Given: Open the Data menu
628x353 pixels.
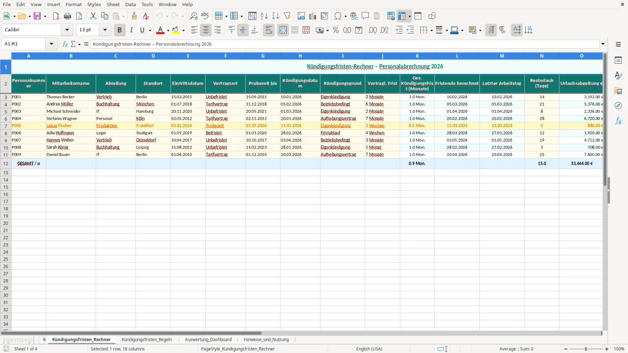Looking at the screenshot, I should (x=130, y=4).
